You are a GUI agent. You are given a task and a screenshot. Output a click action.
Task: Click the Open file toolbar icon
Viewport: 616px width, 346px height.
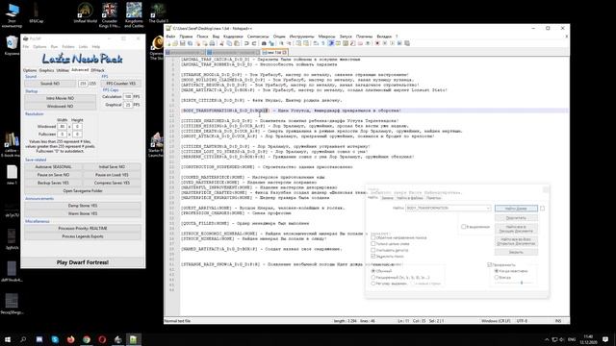175,43
